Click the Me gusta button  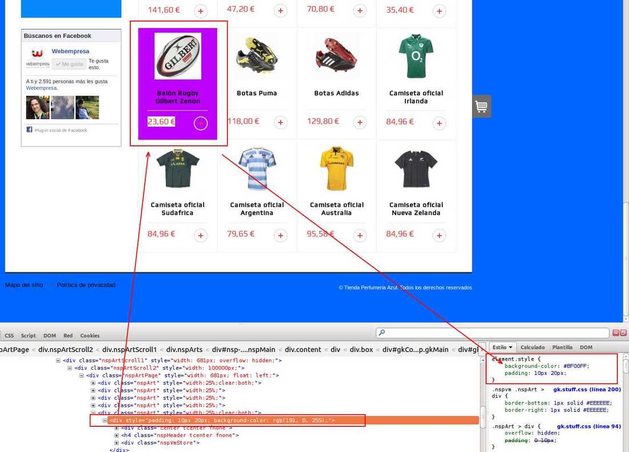coord(69,64)
